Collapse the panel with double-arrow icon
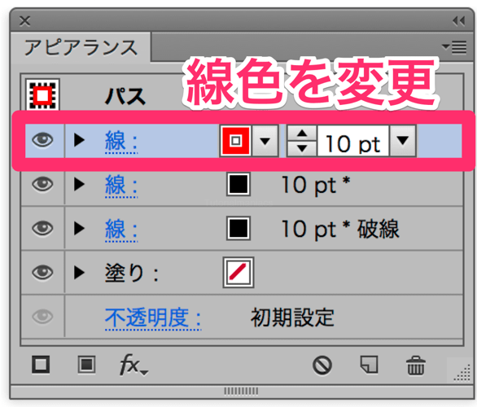 (x=458, y=21)
